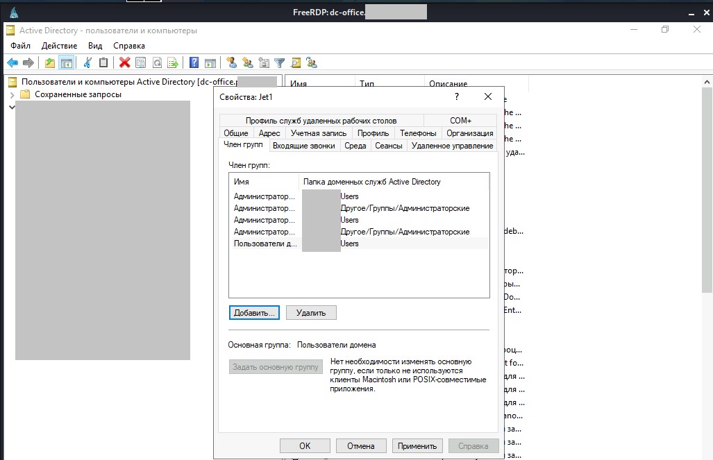Click the Cut scissors icon
713x460 pixels.
point(87,62)
